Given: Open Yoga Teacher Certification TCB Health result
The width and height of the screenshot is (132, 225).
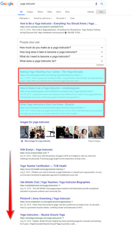Looking at the screenshot, I should click(x=43, y=166).
